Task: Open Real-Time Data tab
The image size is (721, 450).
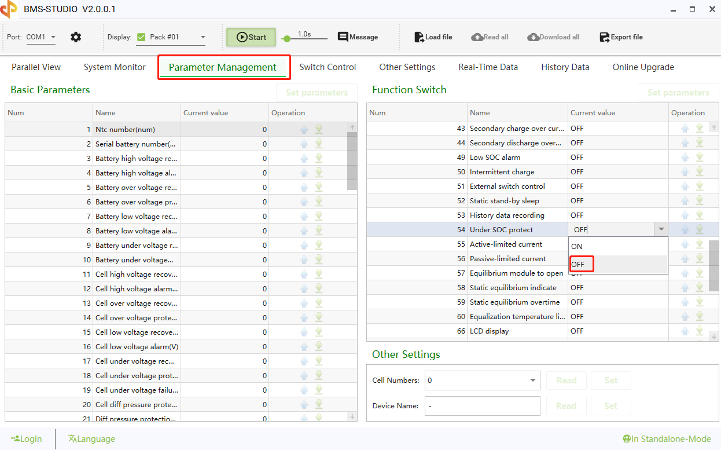Action: point(488,67)
